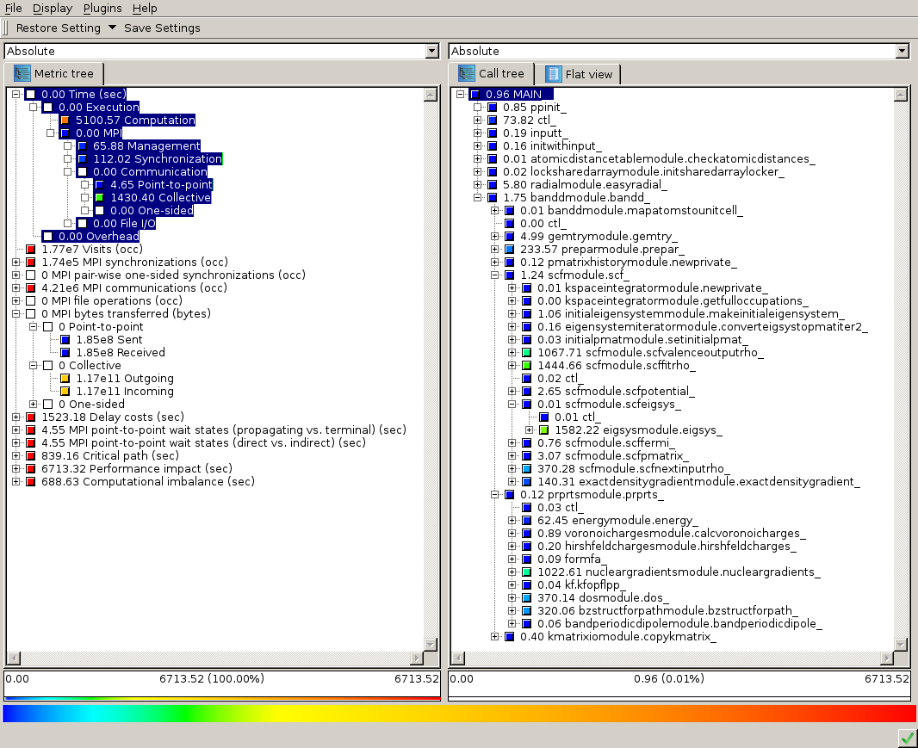The image size is (918, 748).
Task: Click metric tree horizontal scrollbar right arrow
Action: click(x=416, y=658)
